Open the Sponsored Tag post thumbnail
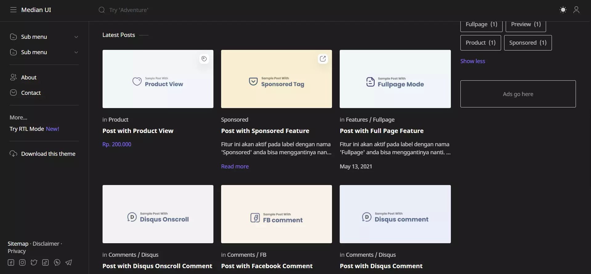The image size is (591, 274). tap(277, 79)
